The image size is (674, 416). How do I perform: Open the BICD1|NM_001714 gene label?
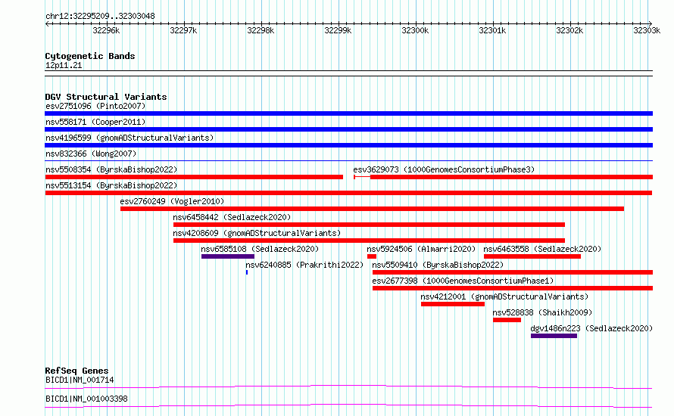[80, 380]
